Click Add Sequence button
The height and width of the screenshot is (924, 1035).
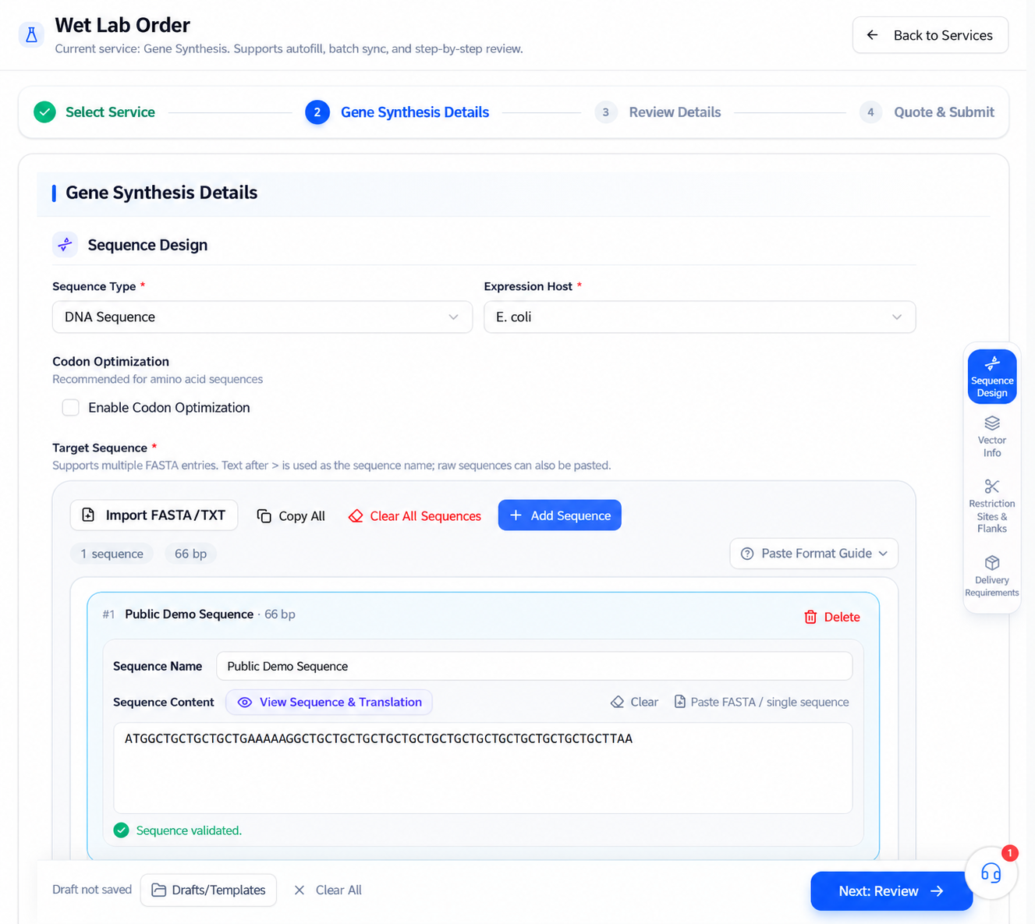[560, 515]
